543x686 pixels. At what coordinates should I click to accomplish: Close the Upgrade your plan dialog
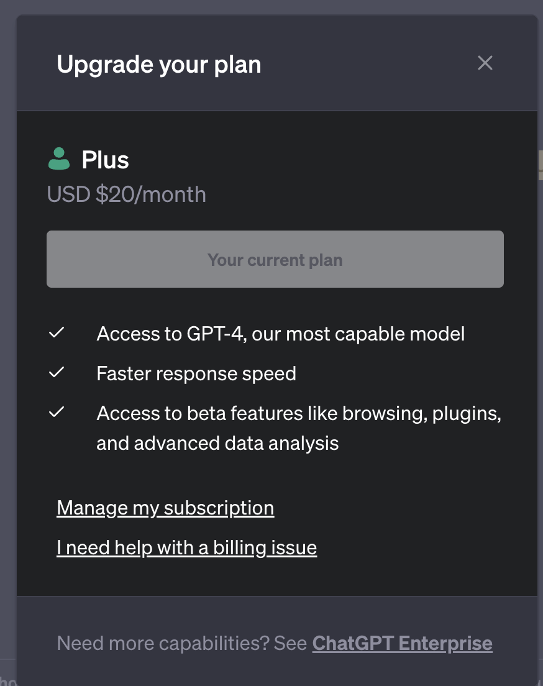pyautogui.click(x=485, y=63)
